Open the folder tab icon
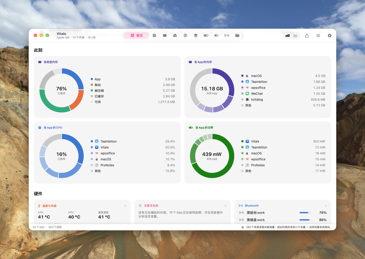365x259 pixels. coord(237,36)
